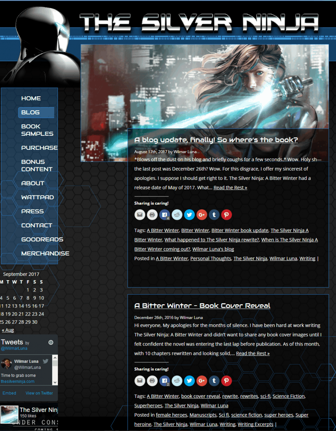The width and height of the screenshot is (336, 431).
Task: Open Tweets widget info icon
Action: (x=51, y=342)
